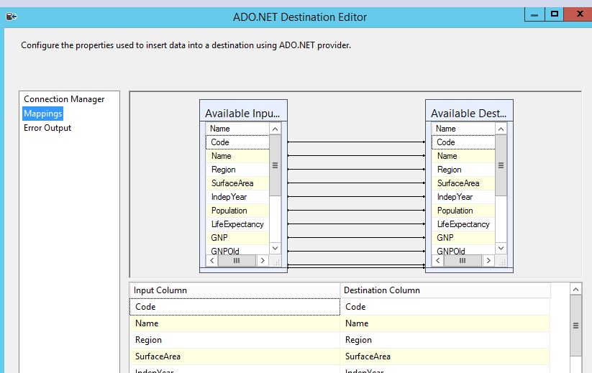Select the Mappings page
The height and width of the screenshot is (373, 592).
[x=42, y=114]
